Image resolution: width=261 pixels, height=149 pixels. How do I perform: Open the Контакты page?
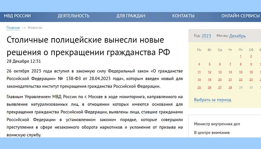coord(183,16)
